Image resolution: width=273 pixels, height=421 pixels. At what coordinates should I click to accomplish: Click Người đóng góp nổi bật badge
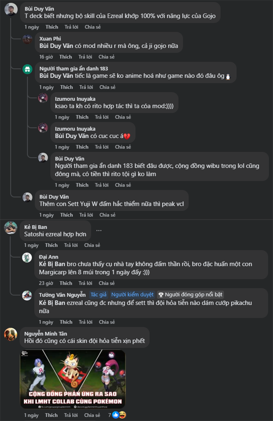[190, 295]
